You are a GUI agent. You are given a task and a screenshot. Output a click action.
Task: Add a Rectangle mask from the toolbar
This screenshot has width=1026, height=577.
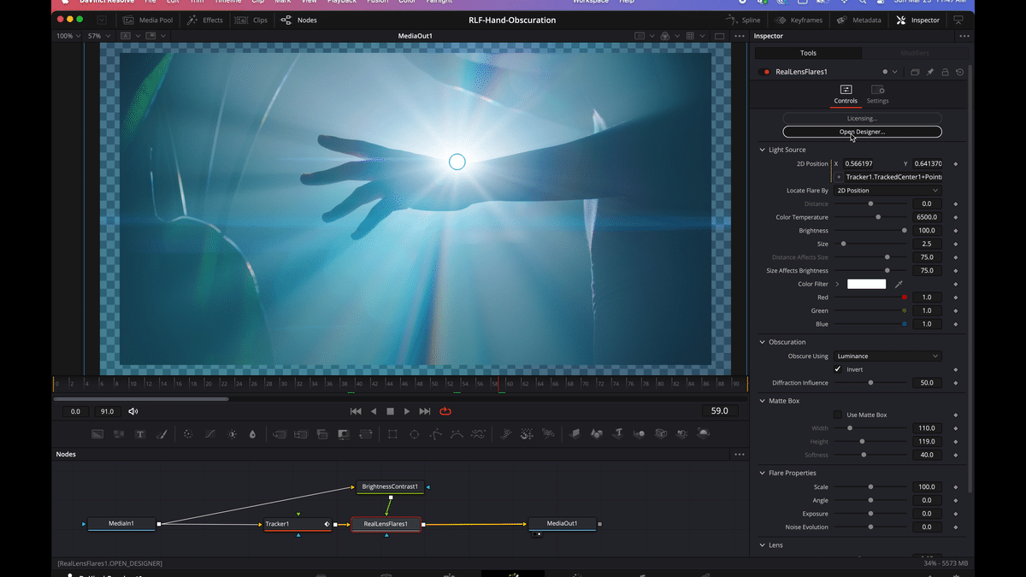(x=392, y=434)
